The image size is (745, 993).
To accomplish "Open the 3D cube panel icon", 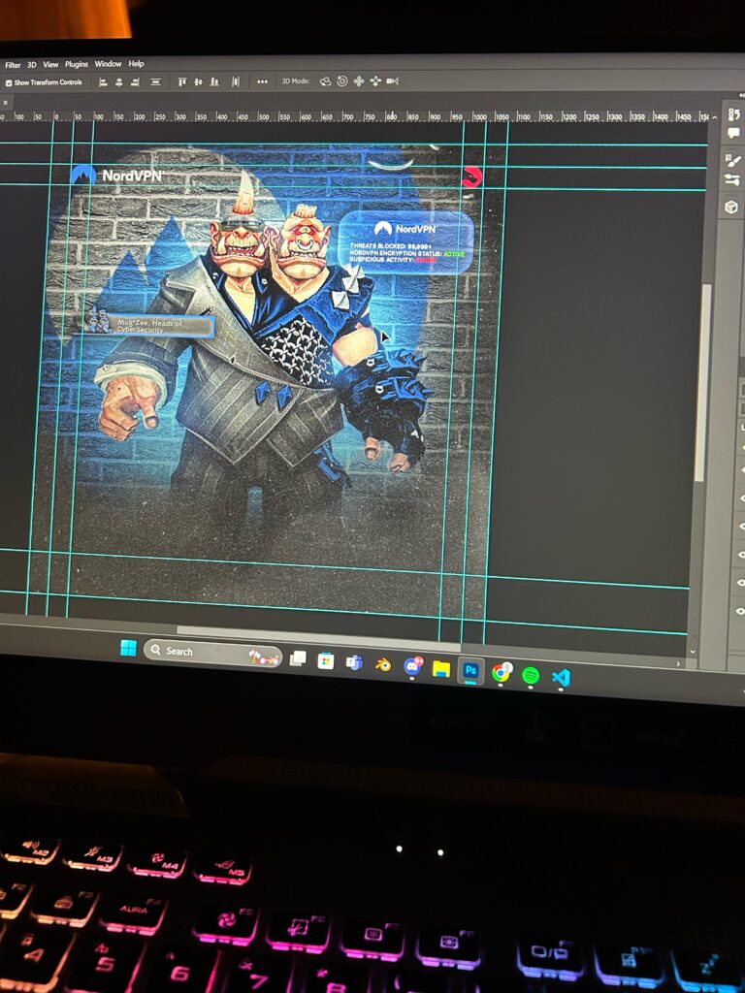I will [731, 208].
